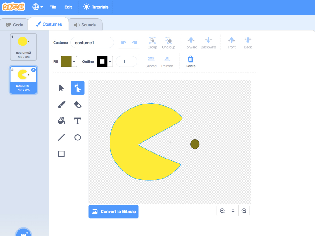Switch to the Code tab
315x236 pixels.
pos(14,25)
